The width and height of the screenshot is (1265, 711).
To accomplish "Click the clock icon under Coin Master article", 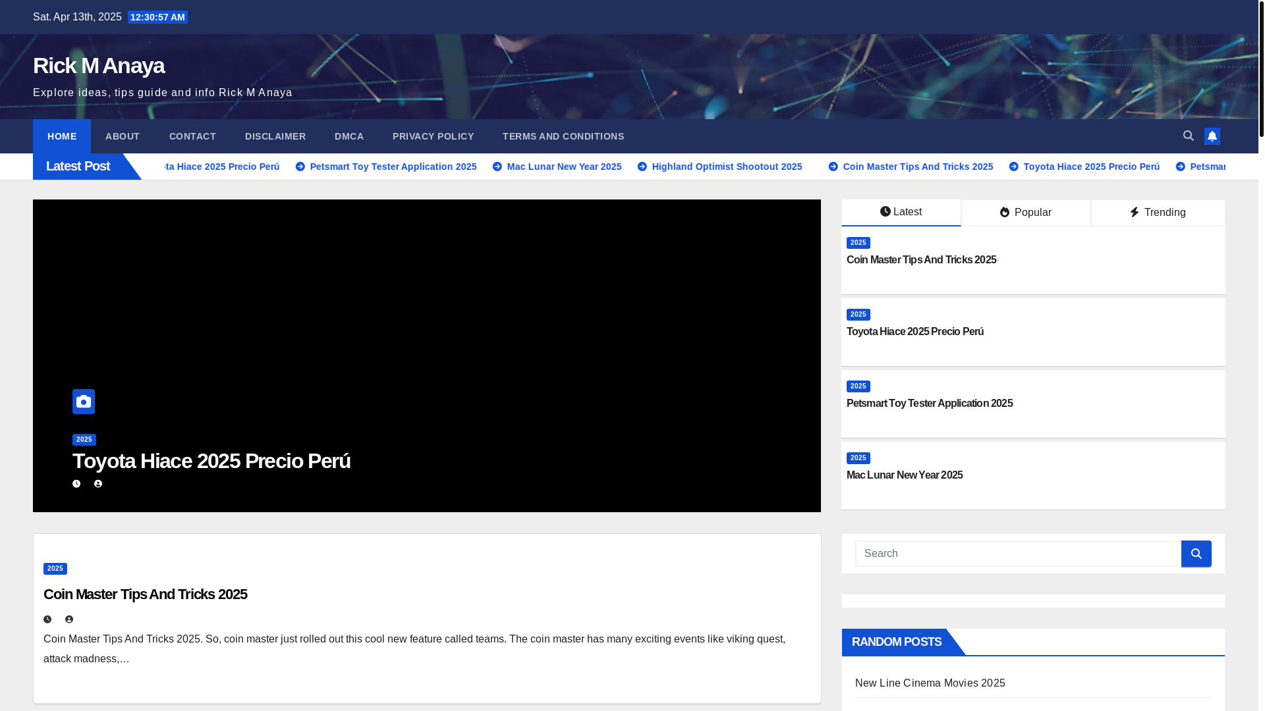I will (x=47, y=619).
